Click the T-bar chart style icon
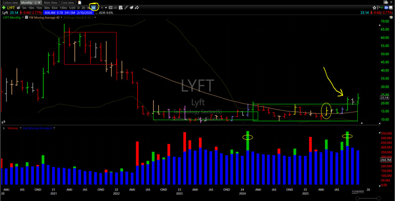395x201 pixels. (x=111, y=8)
